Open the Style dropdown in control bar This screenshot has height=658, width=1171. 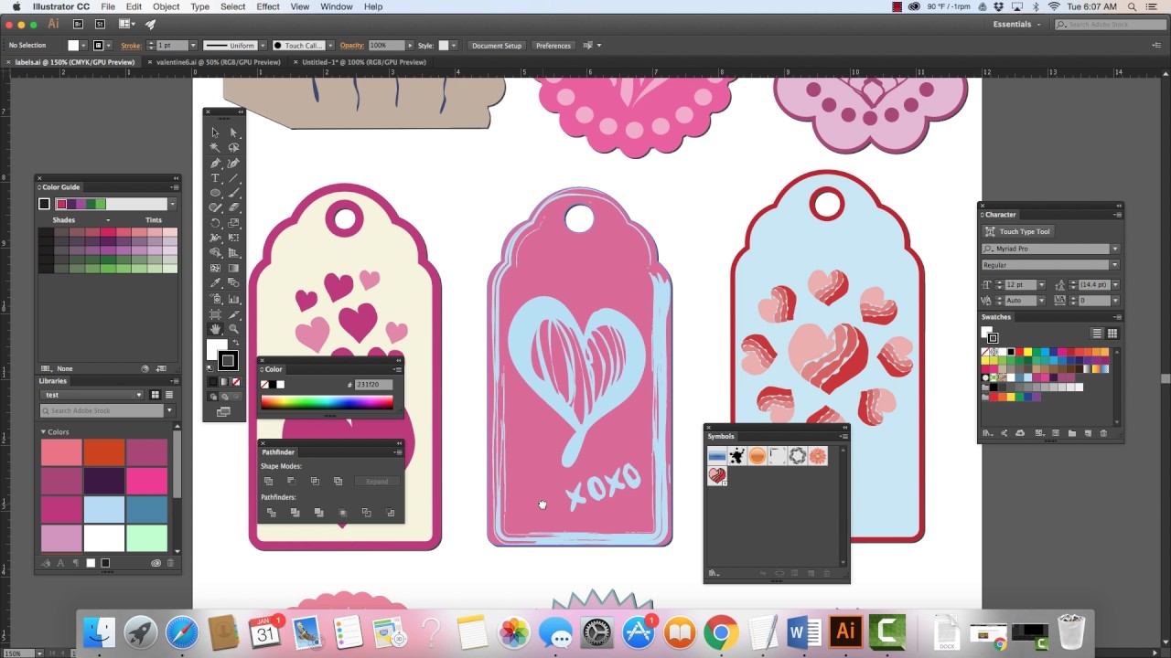click(456, 46)
